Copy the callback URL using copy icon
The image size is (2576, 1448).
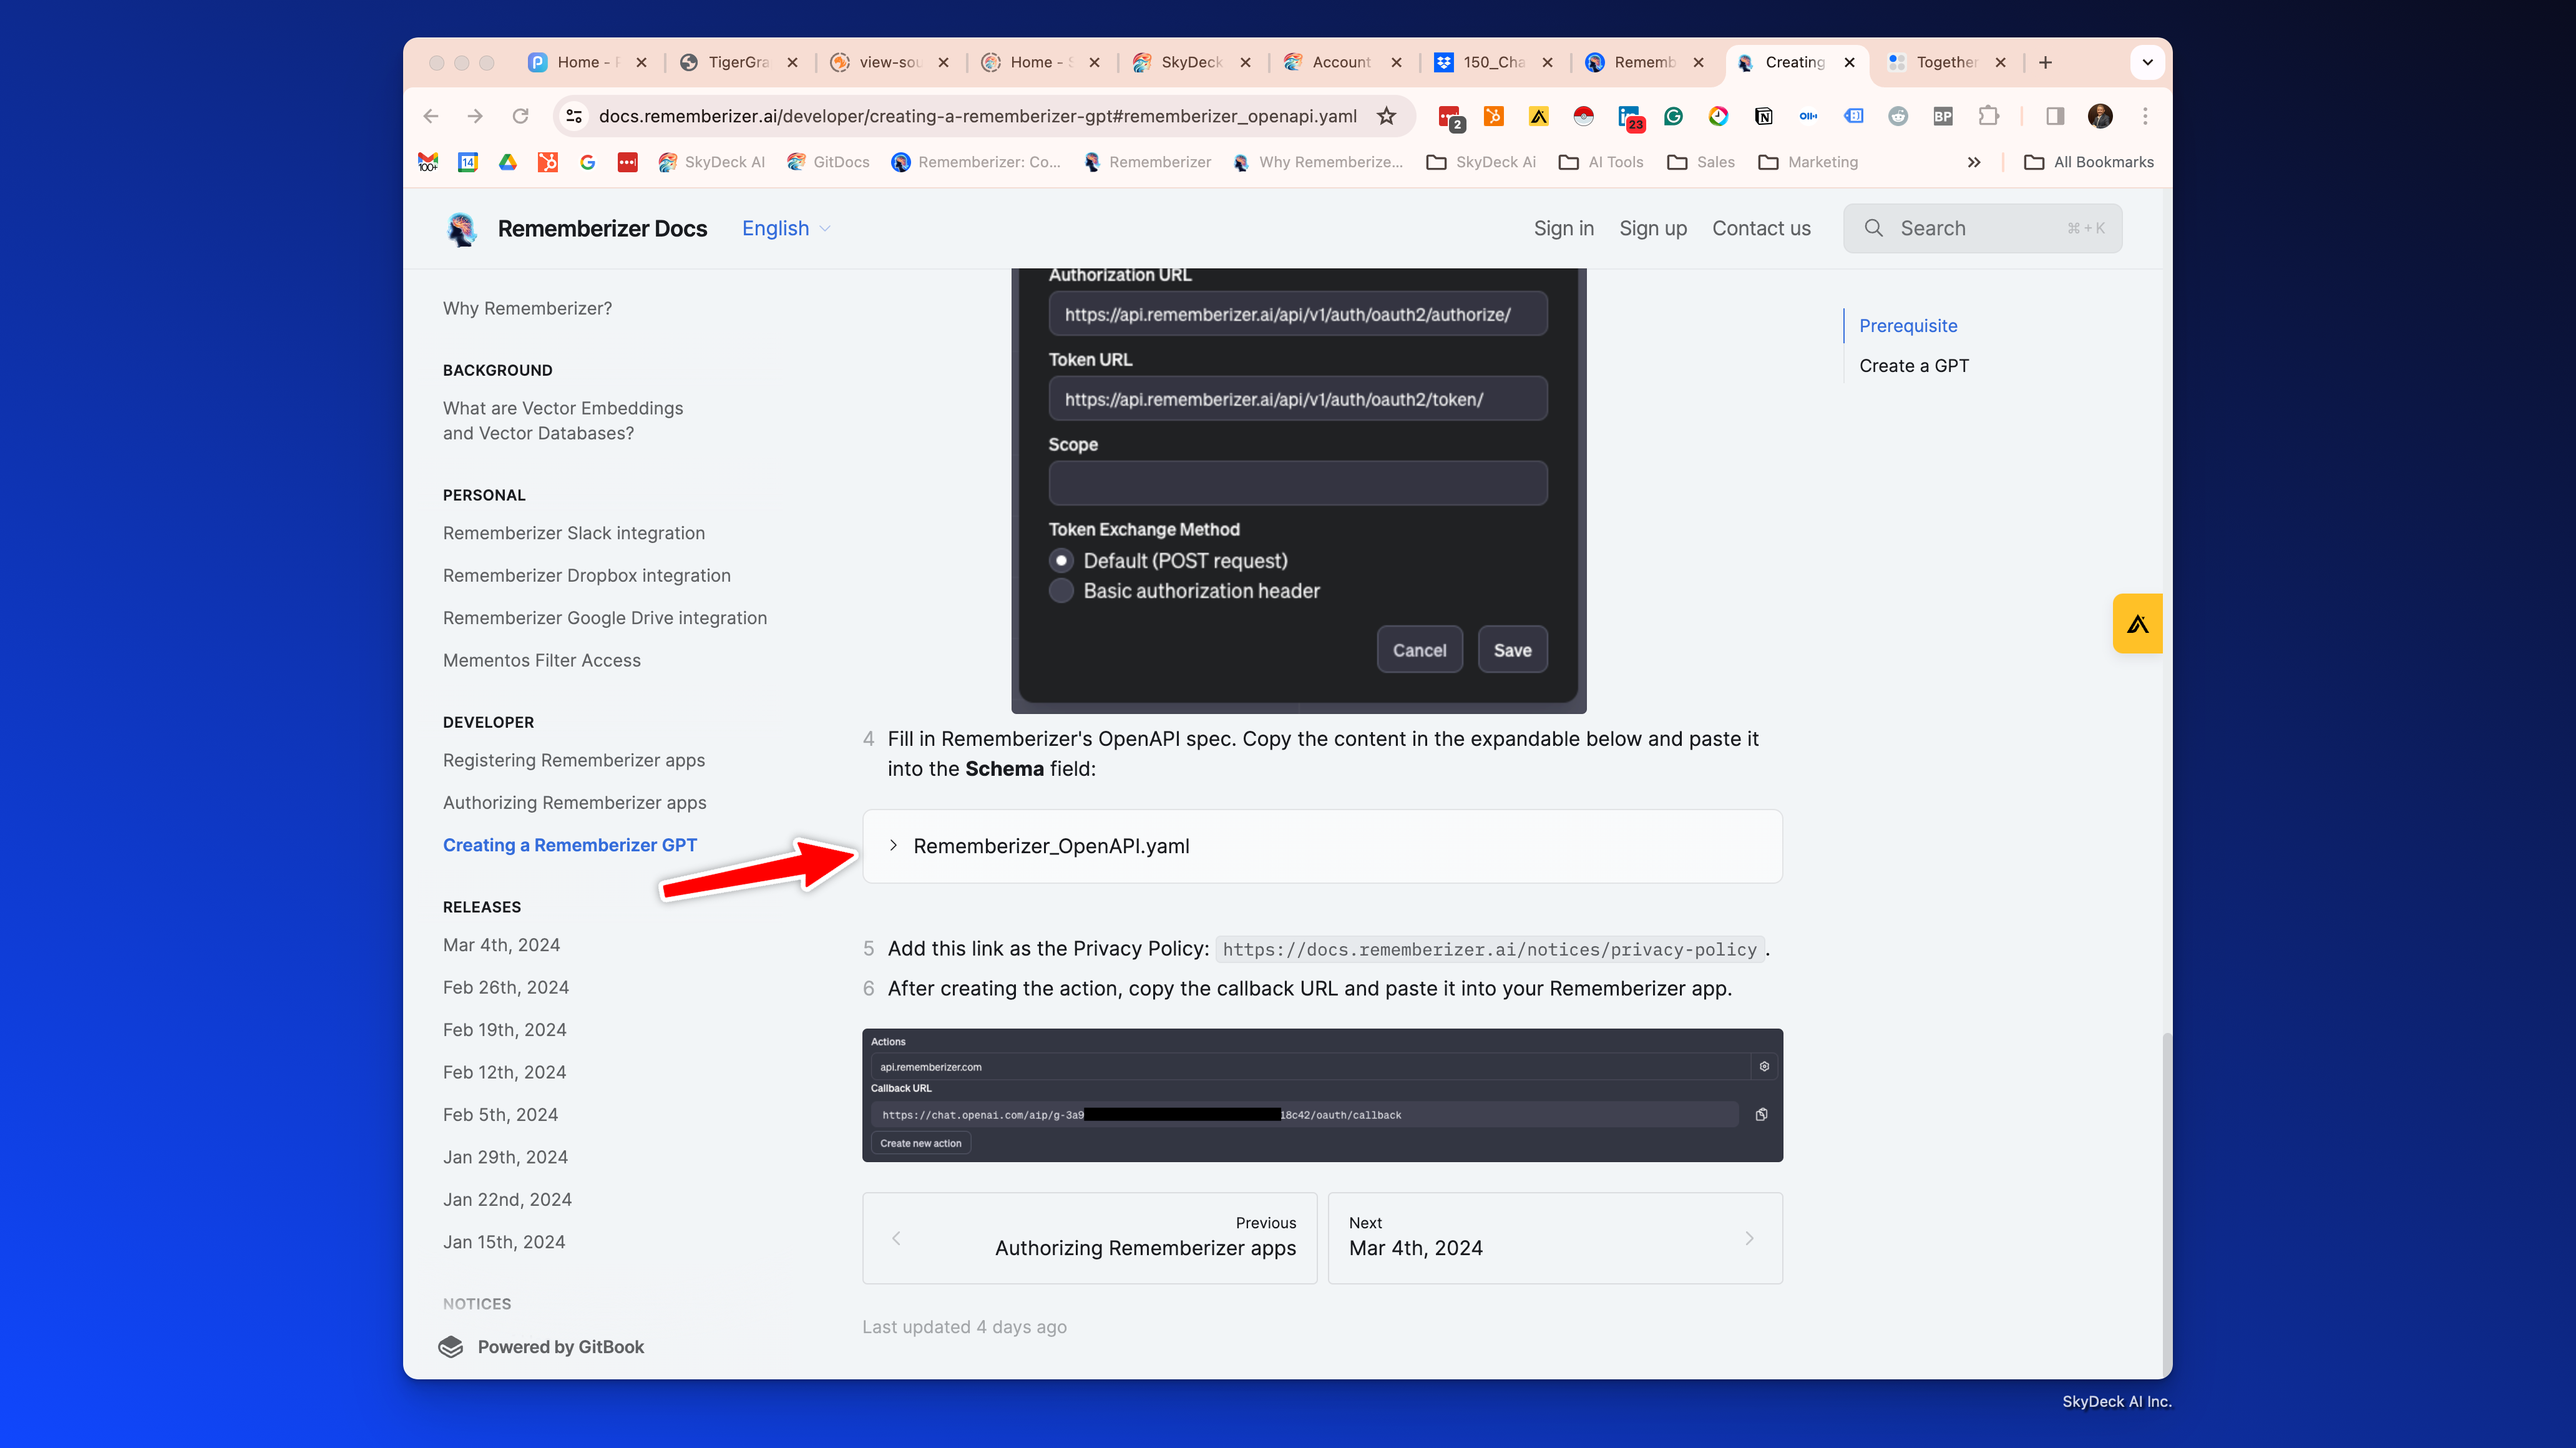pos(1761,1114)
